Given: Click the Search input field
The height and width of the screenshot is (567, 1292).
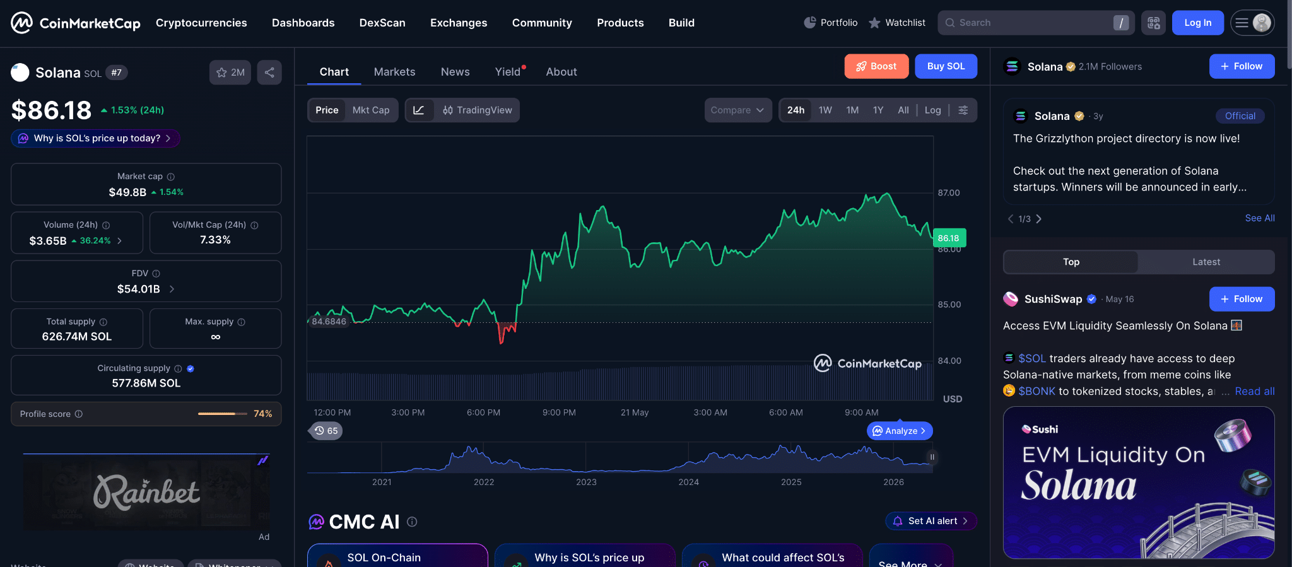Looking at the screenshot, I should point(1036,23).
